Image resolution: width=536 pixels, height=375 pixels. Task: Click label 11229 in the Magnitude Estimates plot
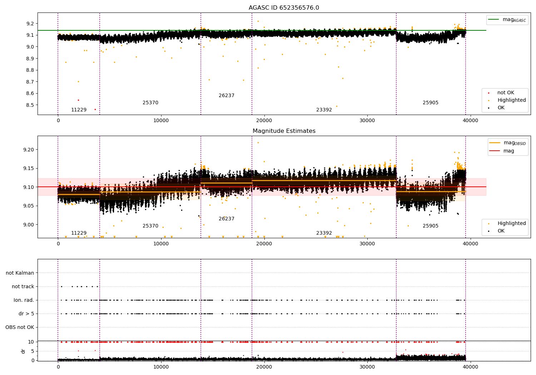pos(79,233)
